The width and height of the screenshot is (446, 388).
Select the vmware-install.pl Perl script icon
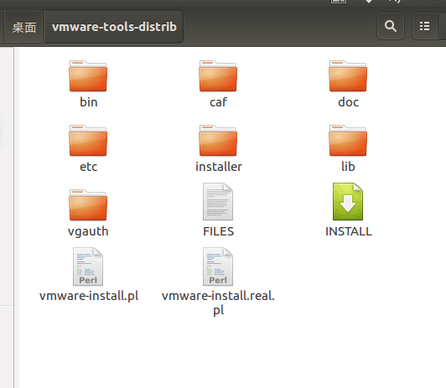pyautogui.click(x=88, y=266)
